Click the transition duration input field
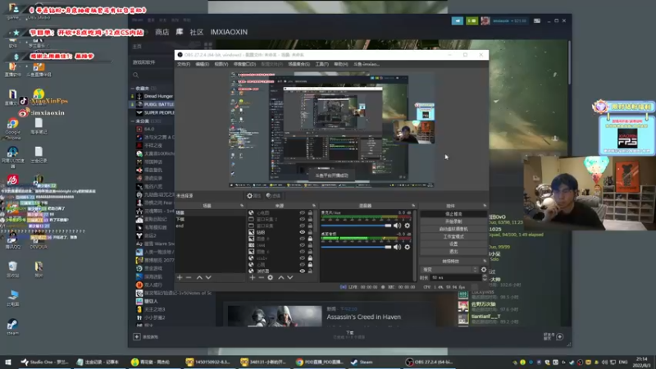The image size is (656, 369). (456, 277)
